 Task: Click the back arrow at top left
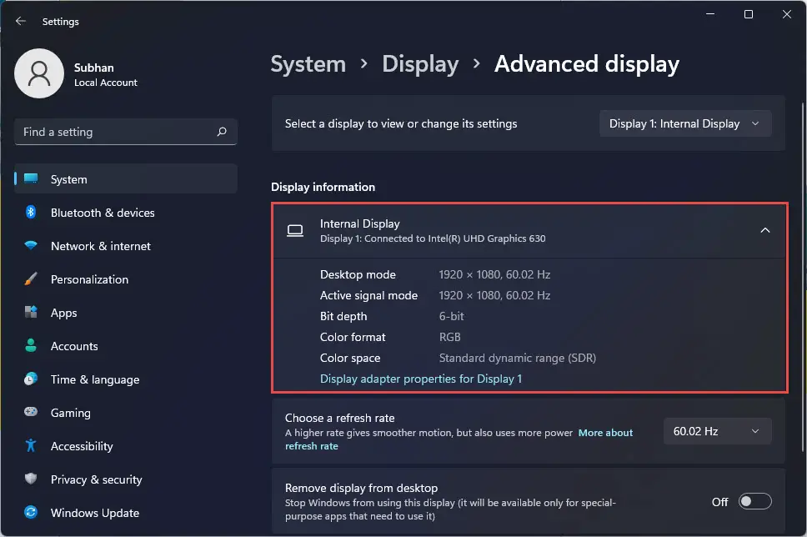(x=21, y=21)
